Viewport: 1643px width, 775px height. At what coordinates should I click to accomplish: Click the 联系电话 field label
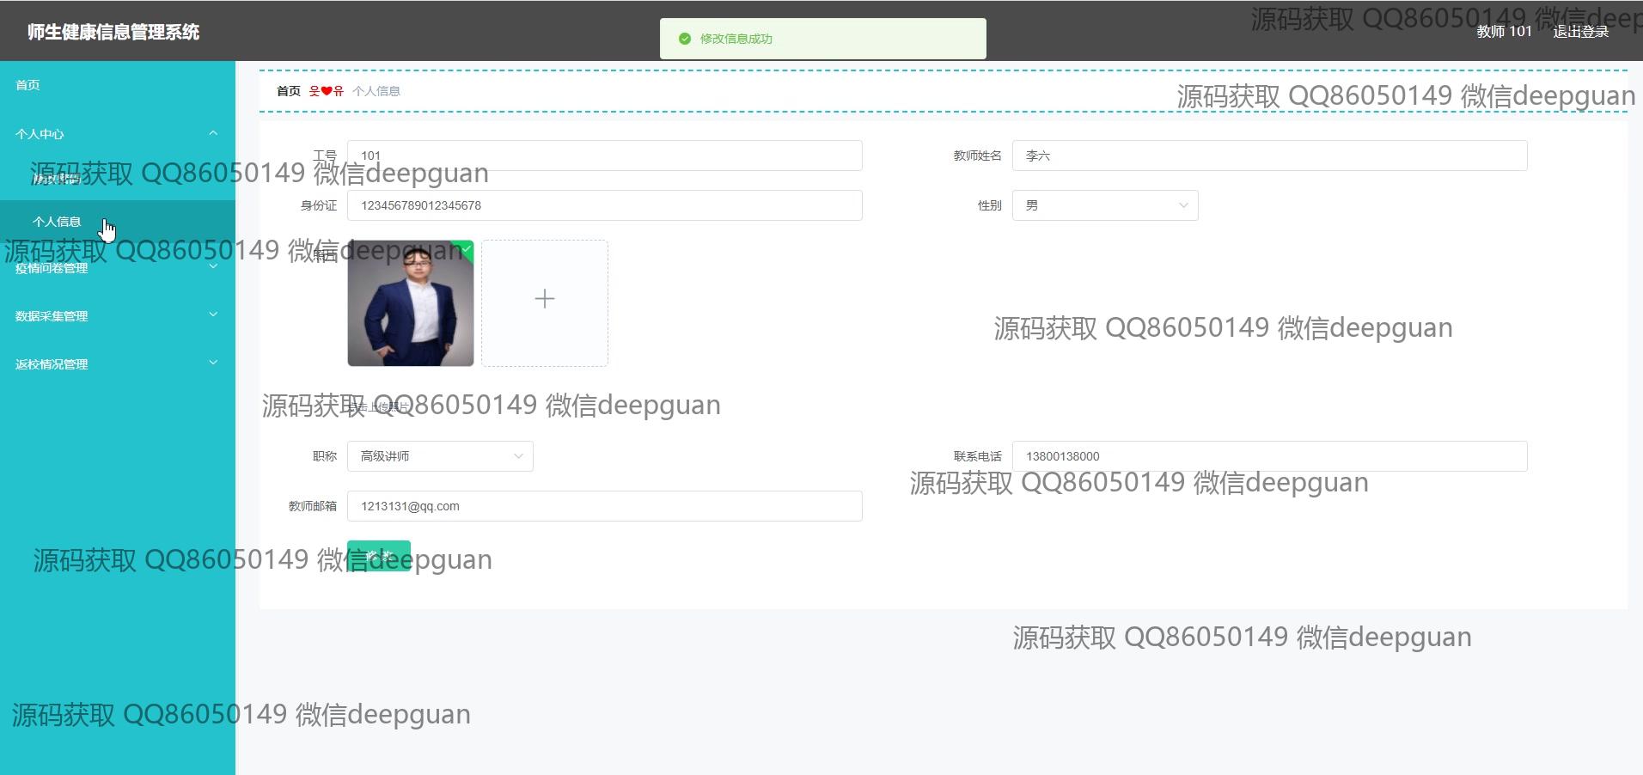click(x=977, y=456)
